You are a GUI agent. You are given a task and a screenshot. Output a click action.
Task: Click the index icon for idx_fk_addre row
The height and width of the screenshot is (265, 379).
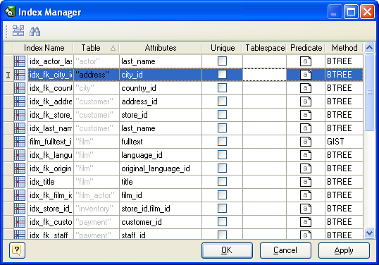20,101
